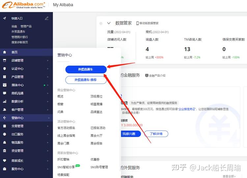Click the monitor icon by 金融产品介绍

[147, 76]
